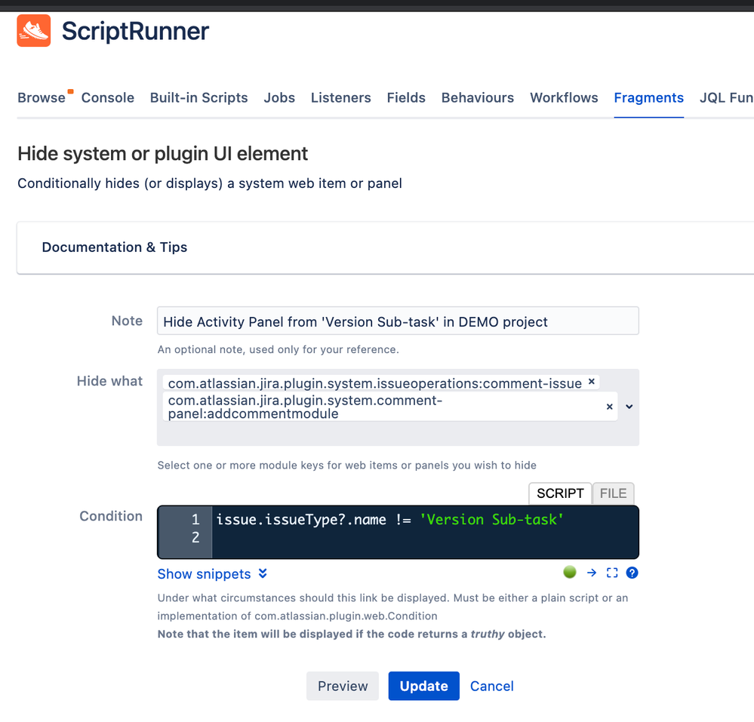Go to the Behaviours tab

tap(478, 97)
